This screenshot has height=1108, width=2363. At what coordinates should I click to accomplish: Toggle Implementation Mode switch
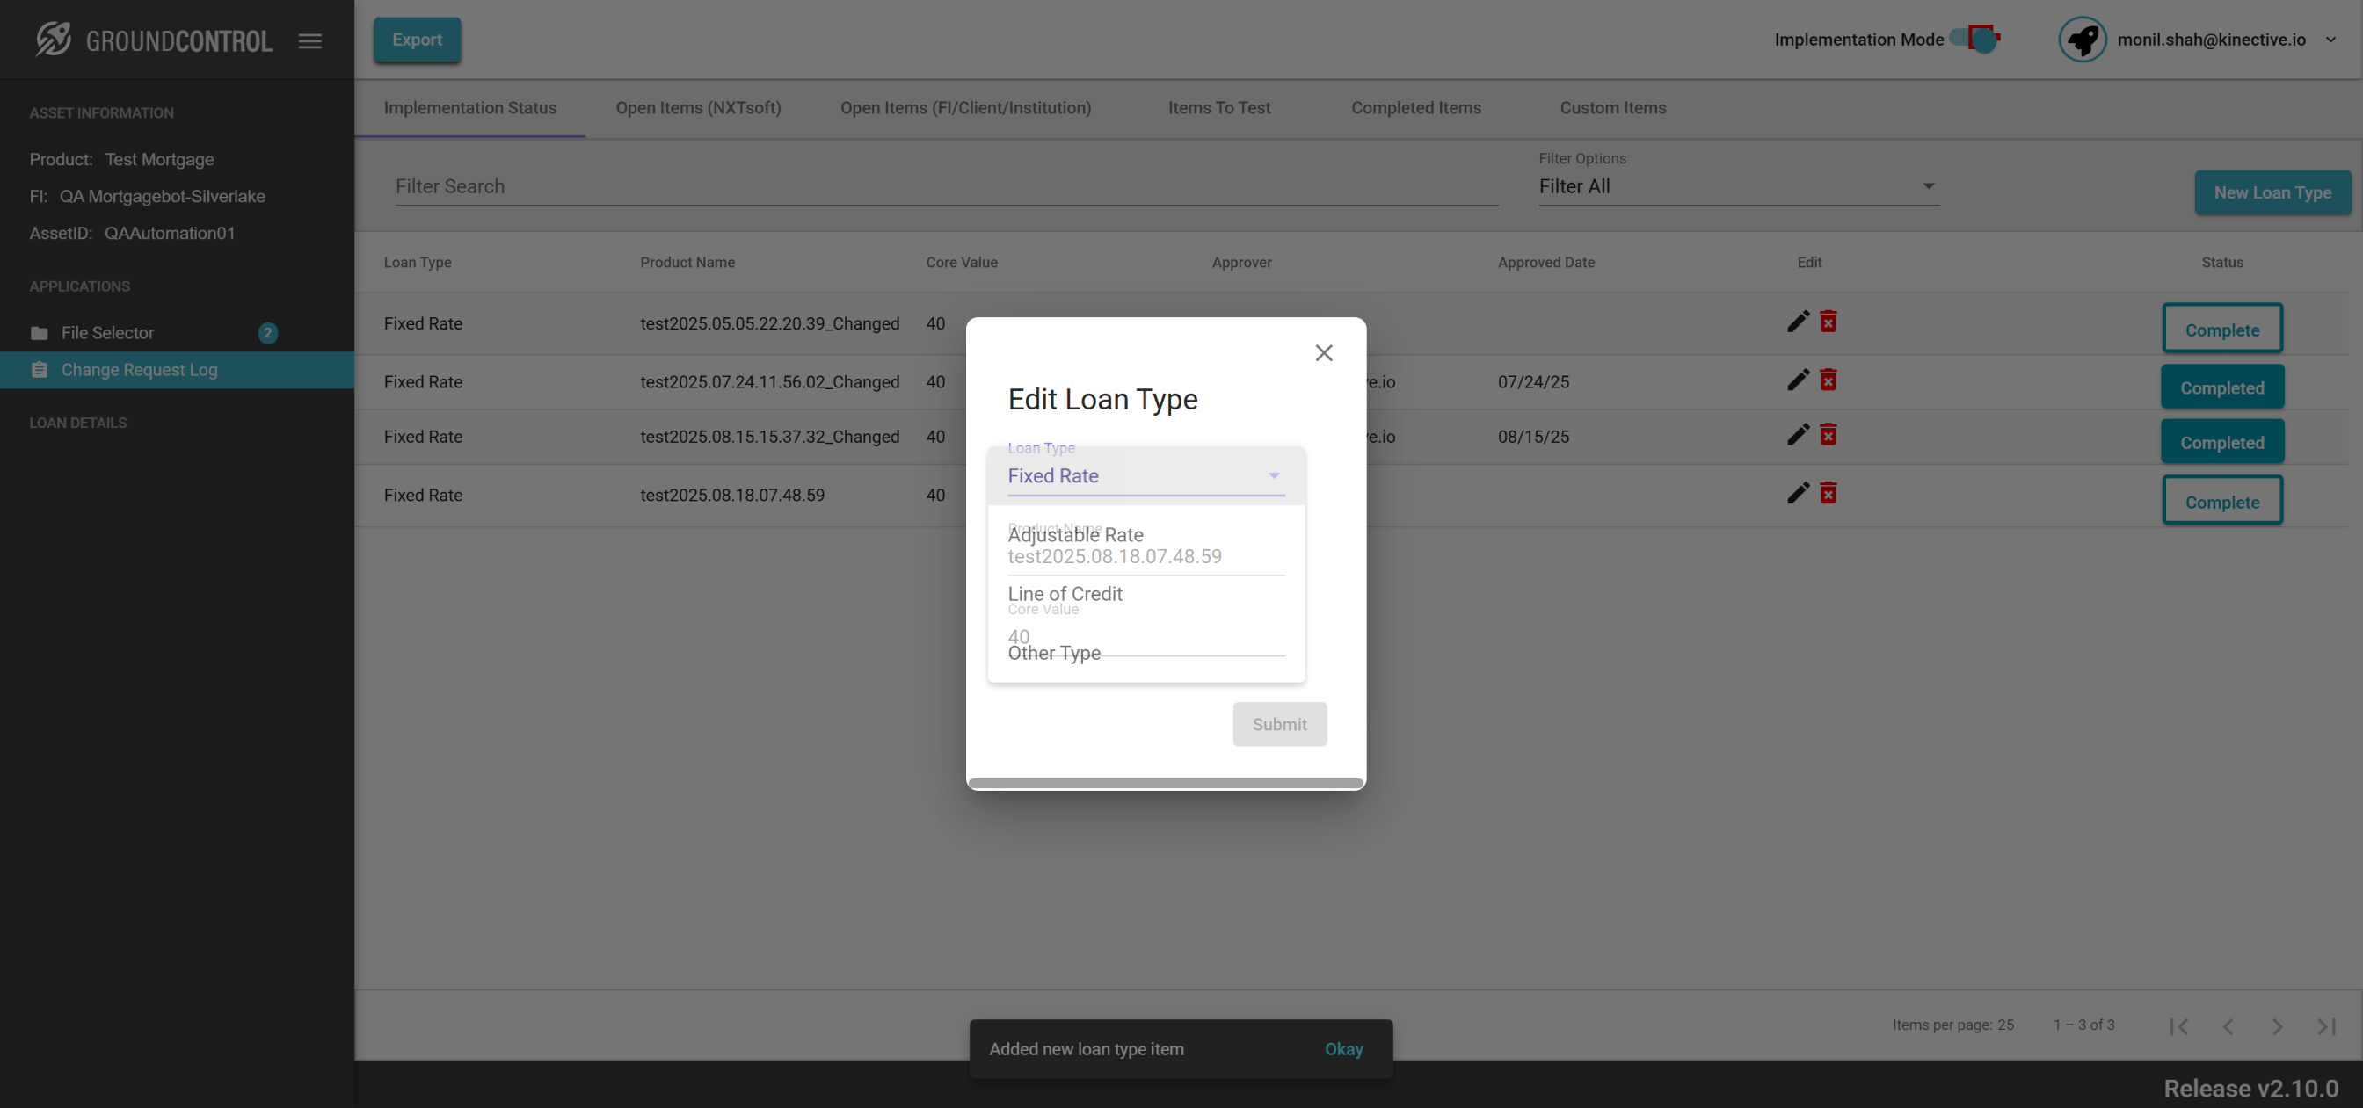coord(1975,39)
